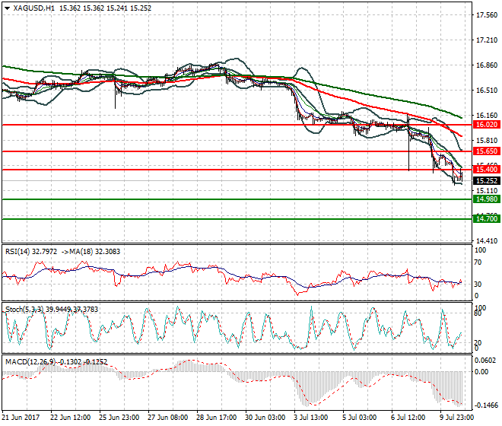Select the RSI(14) indicator label
This screenshot has width=502, height=426.
[17, 252]
